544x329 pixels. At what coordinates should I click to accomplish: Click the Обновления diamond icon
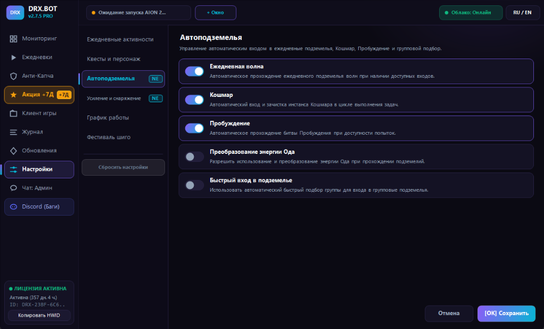tap(13, 151)
